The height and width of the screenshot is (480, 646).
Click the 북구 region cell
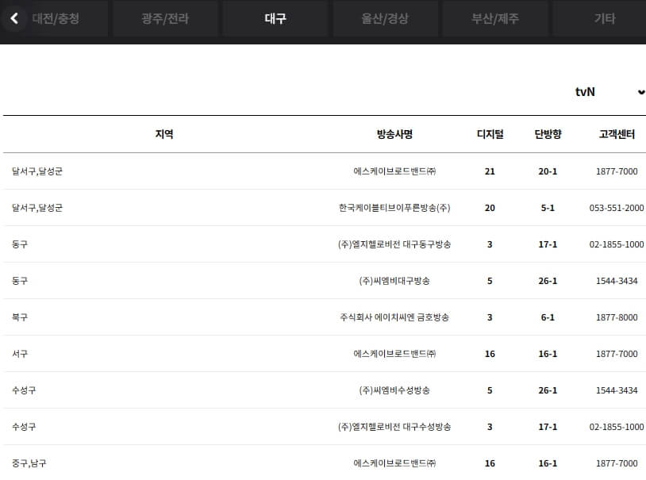point(19,317)
